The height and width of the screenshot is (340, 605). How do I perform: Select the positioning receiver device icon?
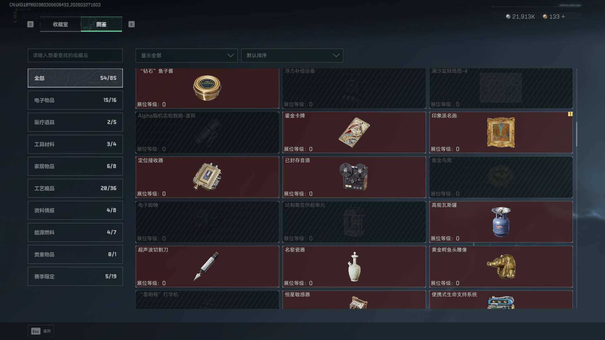pyautogui.click(x=207, y=177)
